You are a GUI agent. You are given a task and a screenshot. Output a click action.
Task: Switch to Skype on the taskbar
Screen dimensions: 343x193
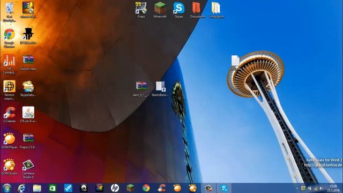[224, 188]
